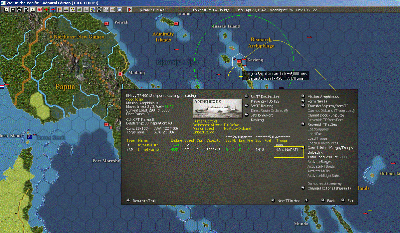Click the AMPHIBIOUS ship image
This screenshot has height=233, width=400.
(218, 109)
